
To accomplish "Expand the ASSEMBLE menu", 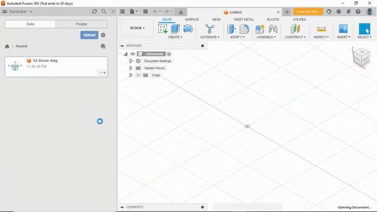I will 266,37.
